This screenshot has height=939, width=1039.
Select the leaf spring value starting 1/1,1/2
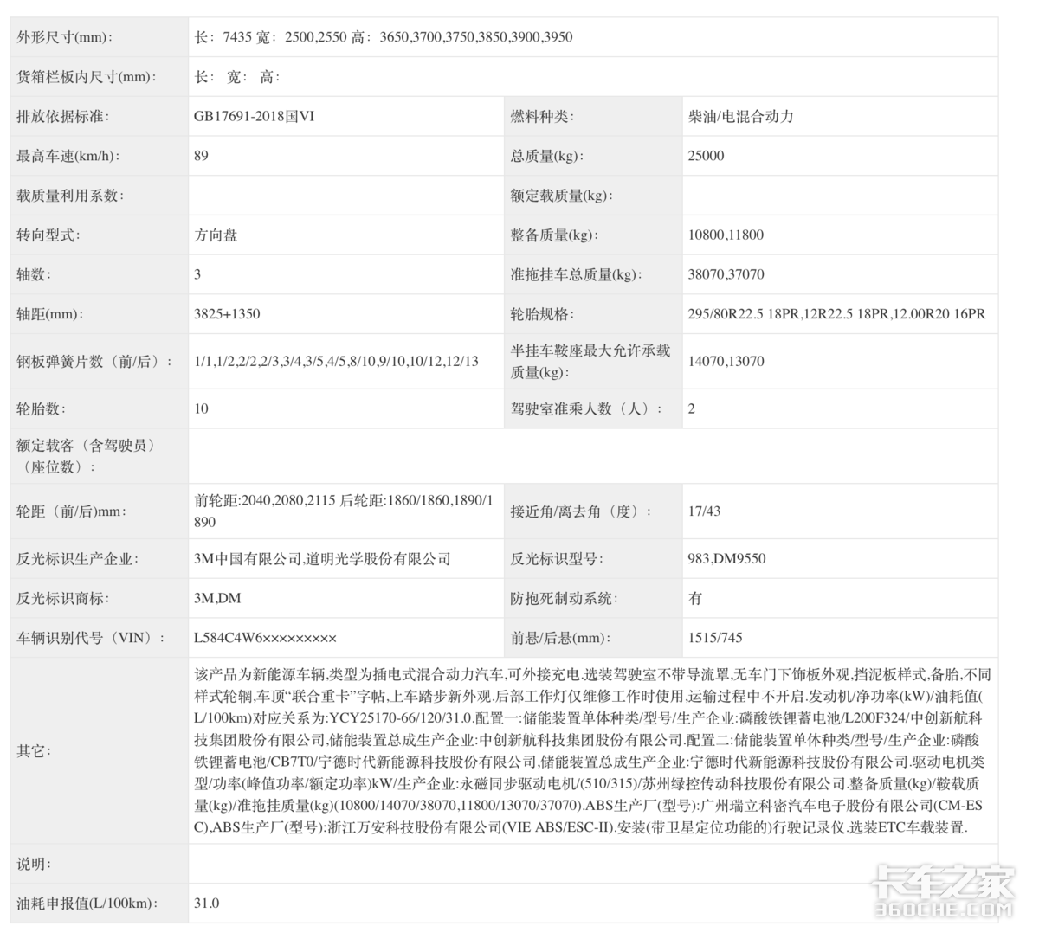336,361
